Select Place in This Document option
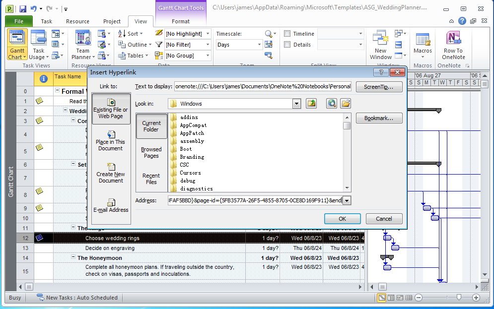The image size is (494, 309). (111, 141)
